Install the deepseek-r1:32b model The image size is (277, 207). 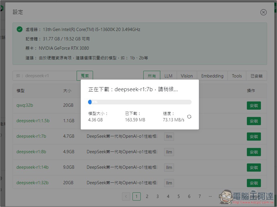[x=254, y=183]
